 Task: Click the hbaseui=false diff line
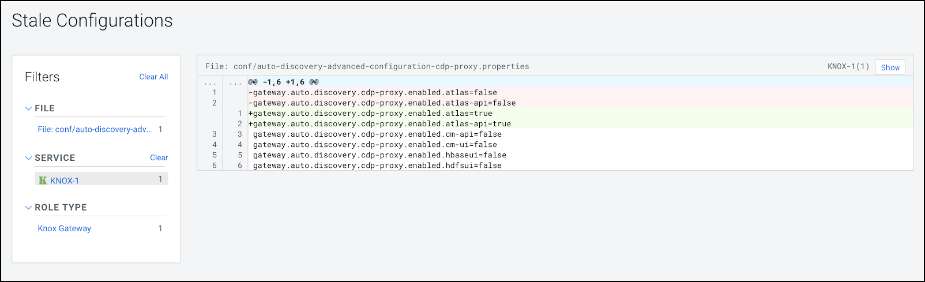[x=379, y=155]
